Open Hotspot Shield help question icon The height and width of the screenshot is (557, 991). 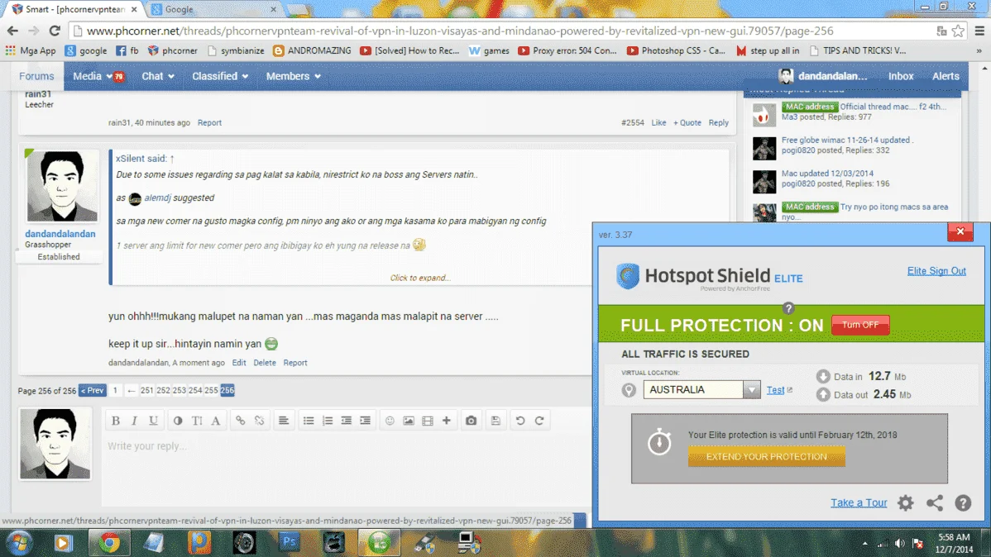(963, 502)
